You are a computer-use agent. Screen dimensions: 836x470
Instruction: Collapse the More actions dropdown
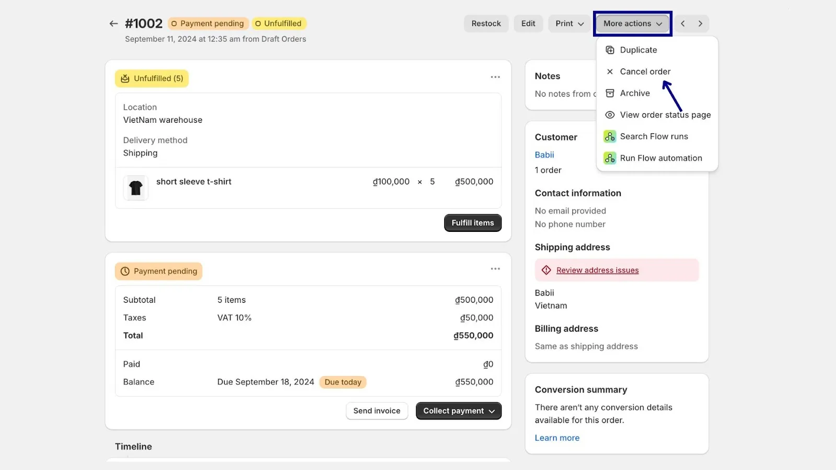coord(632,23)
